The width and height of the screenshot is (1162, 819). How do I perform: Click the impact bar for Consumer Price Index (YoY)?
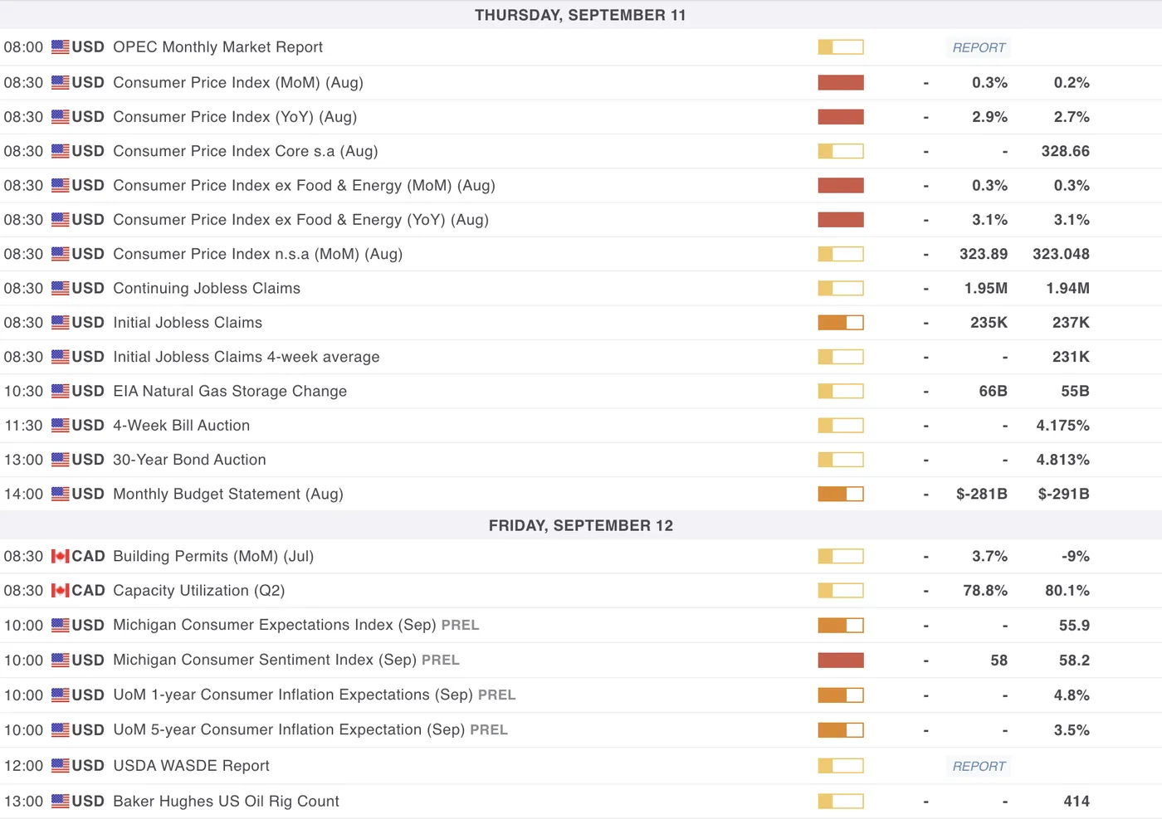pos(840,117)
